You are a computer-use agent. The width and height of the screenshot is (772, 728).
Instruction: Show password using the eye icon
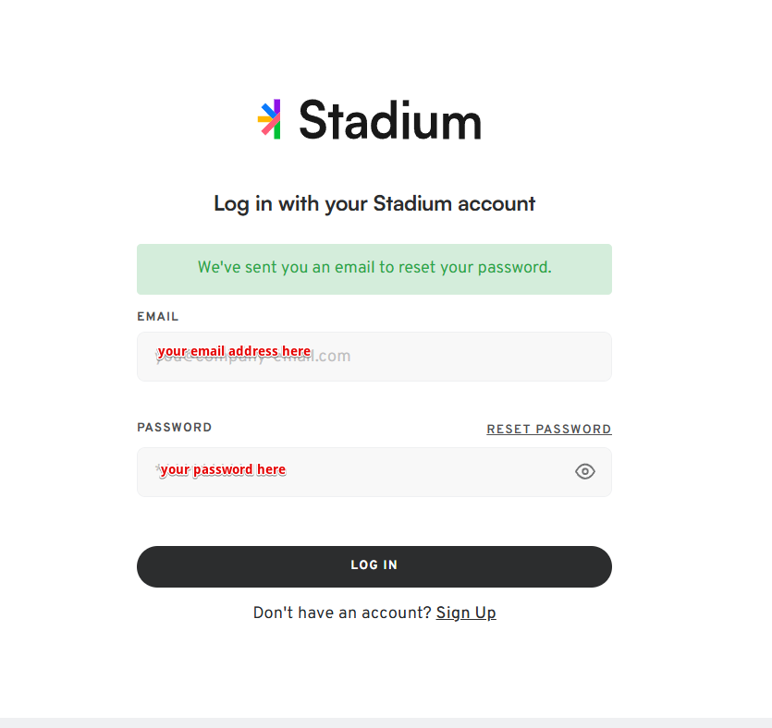[x=585, y=472]
